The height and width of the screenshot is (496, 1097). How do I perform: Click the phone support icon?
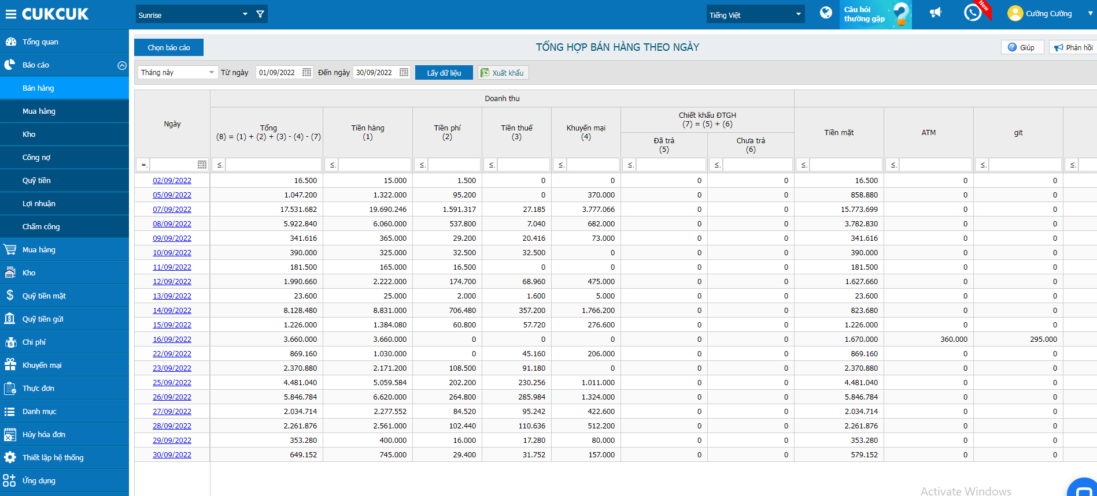coord(973,13)
